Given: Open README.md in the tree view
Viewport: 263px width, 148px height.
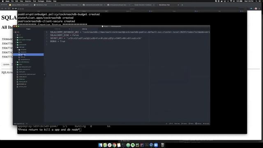Looking at the screenshot, I should (x=22, y=84).
